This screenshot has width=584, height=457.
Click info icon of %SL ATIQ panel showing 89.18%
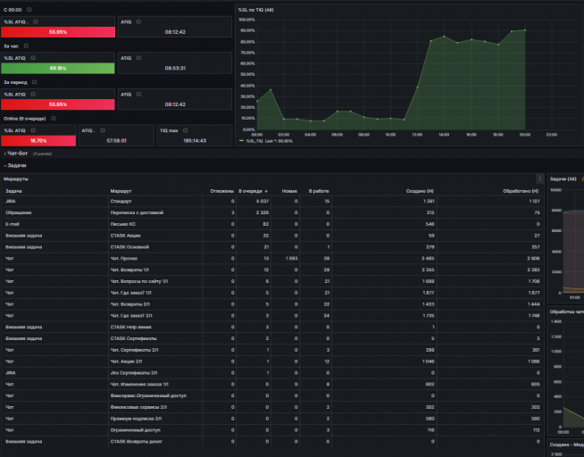point(33,58)
